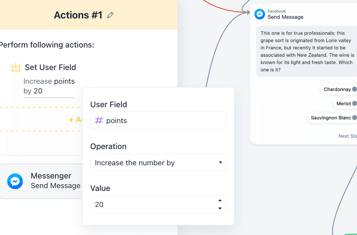357x235 pixels.
Task: Select the Chardonnay quick reply button
Action: (x=337, y=89)
